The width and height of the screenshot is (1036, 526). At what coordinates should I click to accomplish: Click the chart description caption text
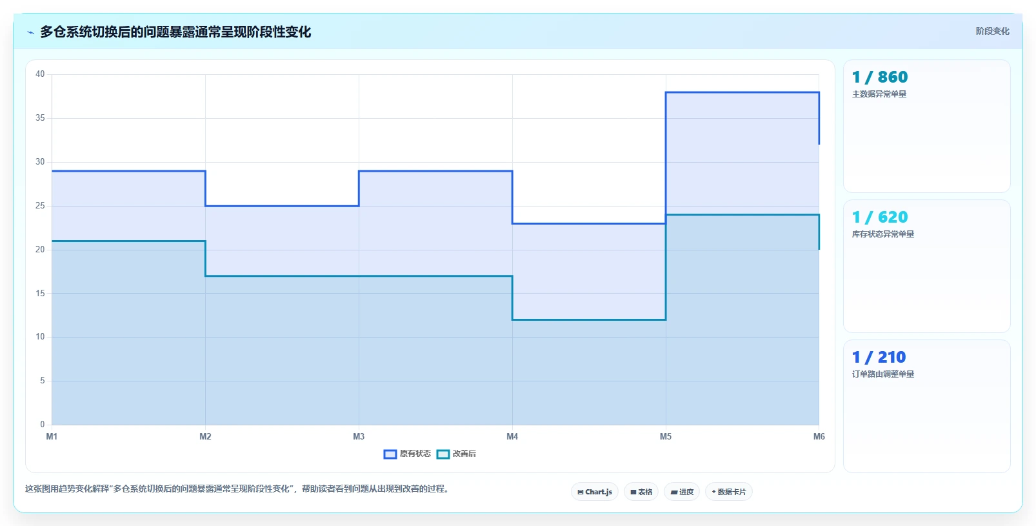(237, 489)
